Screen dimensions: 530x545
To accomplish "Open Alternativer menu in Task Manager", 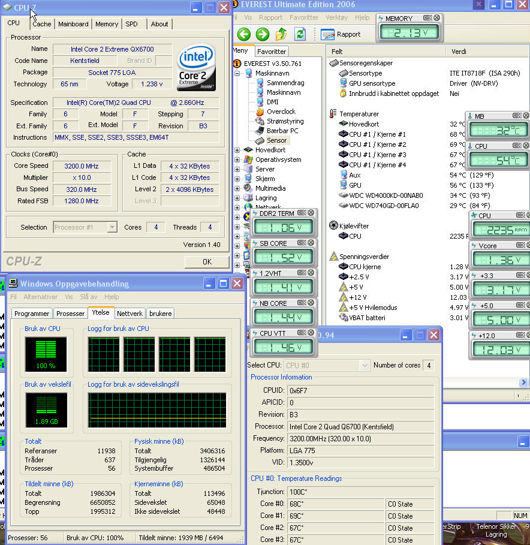I will coord(41,297).
